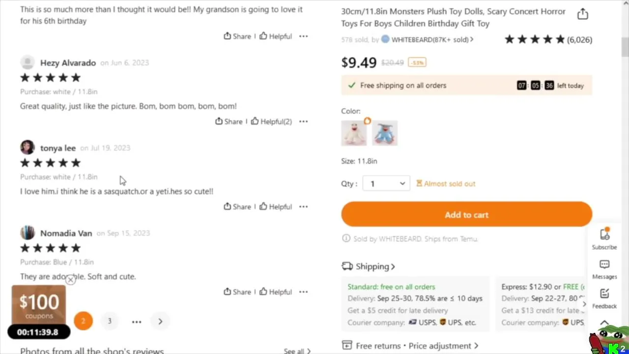Expand the Shipping details chevron

click(393, 266)
